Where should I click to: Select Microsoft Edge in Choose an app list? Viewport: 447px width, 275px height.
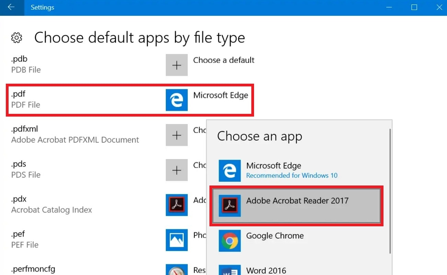(x=274, y=166)
